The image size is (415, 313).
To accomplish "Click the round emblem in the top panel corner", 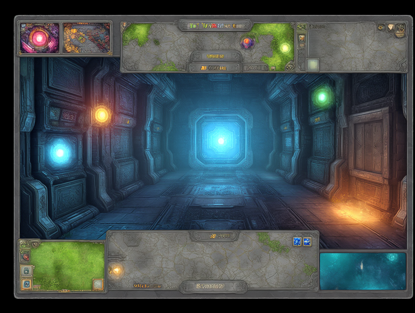I will (290, 66).
